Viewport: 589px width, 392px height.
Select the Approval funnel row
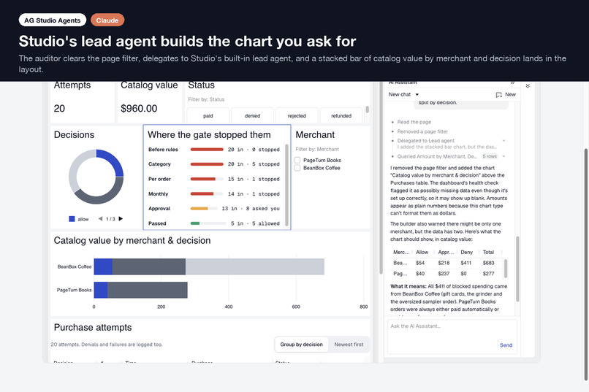click(213, 208)
